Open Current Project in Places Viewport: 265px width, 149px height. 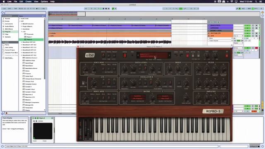(x=10, y=50)
